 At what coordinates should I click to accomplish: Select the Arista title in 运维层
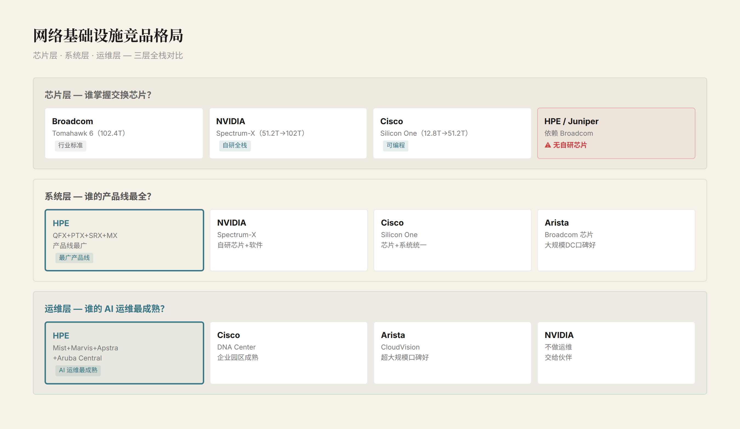[392, 335]
